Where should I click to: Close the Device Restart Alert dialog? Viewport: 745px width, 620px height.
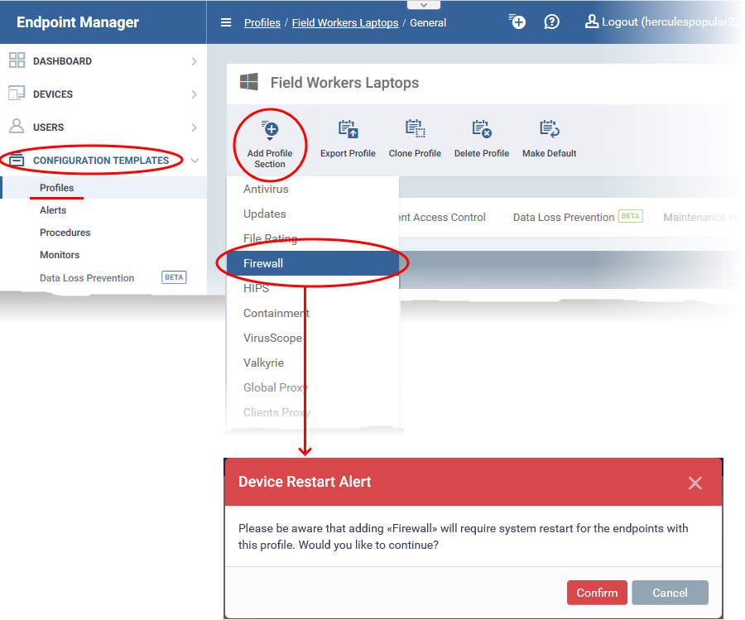[695, 483]
